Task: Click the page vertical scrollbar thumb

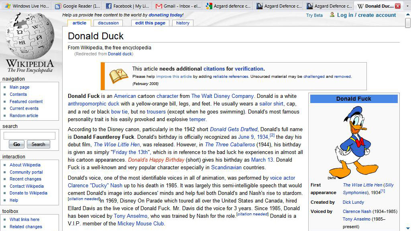Action: pyautogui.click(x=408, y=23)
